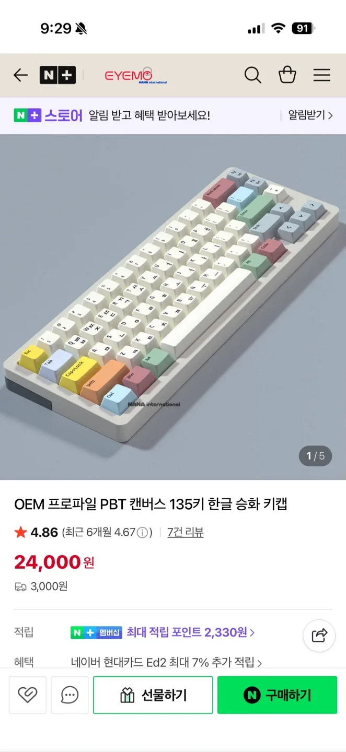Tap the rating info circle icon

pos(142,533)
